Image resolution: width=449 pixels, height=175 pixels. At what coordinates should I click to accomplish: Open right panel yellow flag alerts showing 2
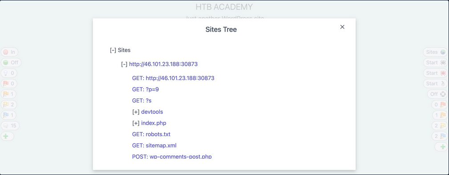pyautogui.click(x=440, y=126)
